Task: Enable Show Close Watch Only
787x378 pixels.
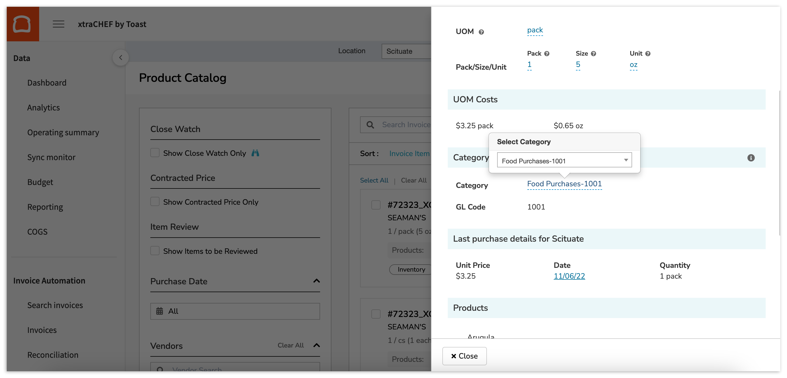Action: click(x=155, y=153)
